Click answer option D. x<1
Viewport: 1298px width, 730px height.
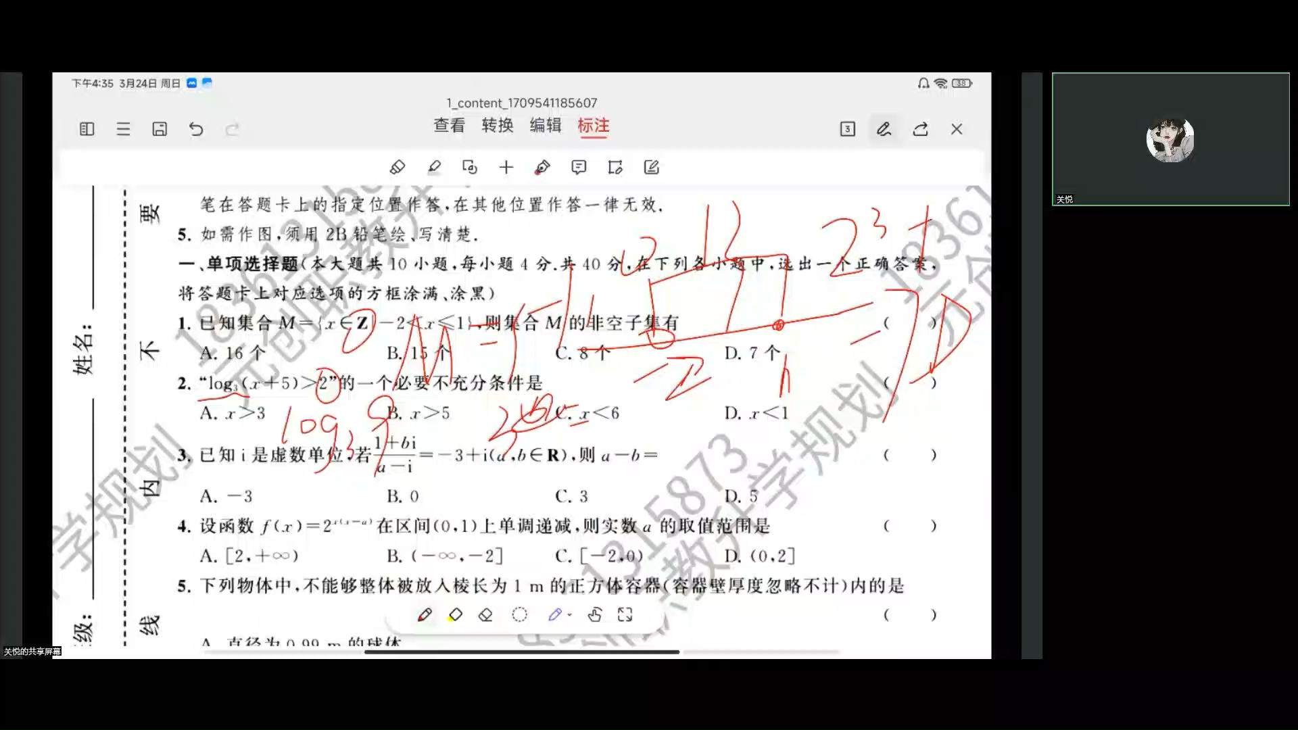756,413
